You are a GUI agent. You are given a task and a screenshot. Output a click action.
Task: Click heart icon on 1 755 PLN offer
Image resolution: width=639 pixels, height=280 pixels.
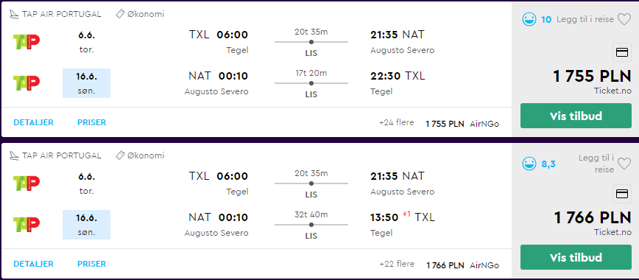tap(624, 19)
